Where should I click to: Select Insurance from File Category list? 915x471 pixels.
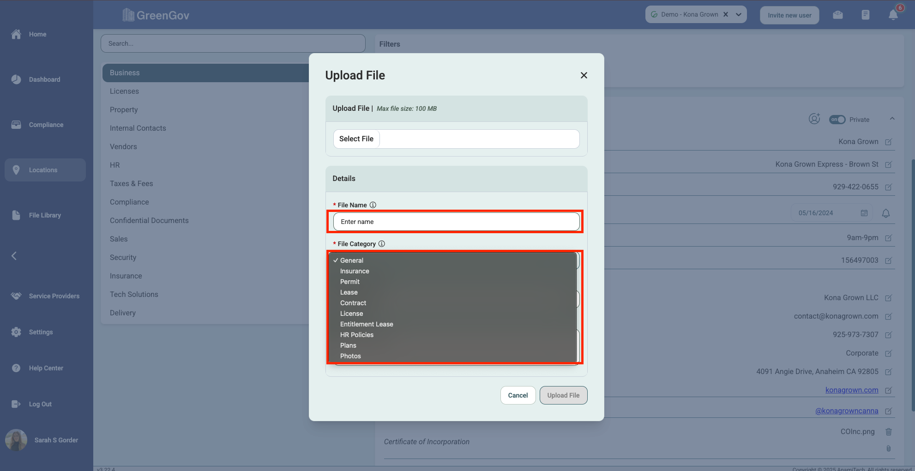pyautogui.click(x=355, y=271)
